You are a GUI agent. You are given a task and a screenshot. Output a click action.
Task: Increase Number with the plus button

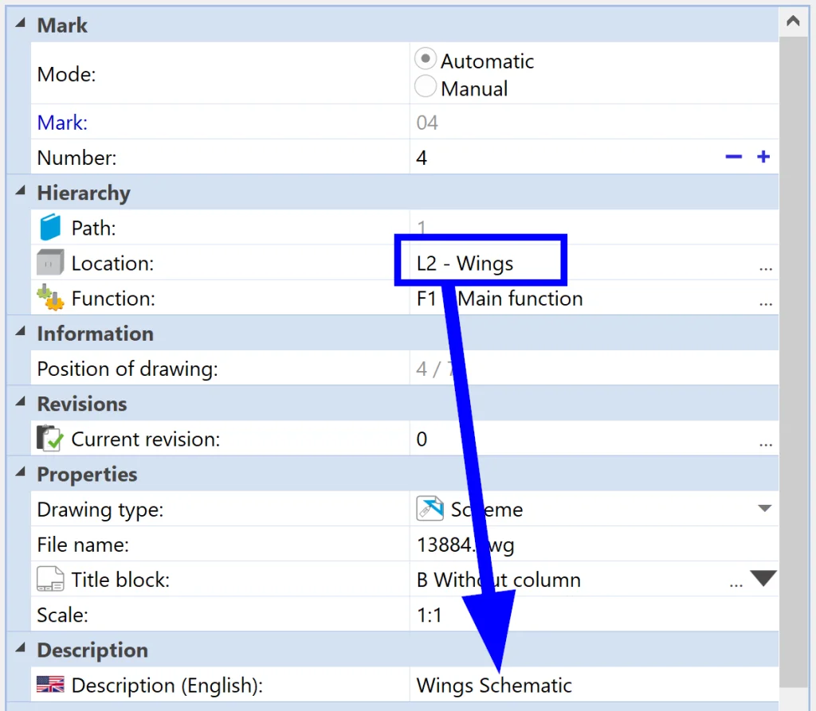763,157
